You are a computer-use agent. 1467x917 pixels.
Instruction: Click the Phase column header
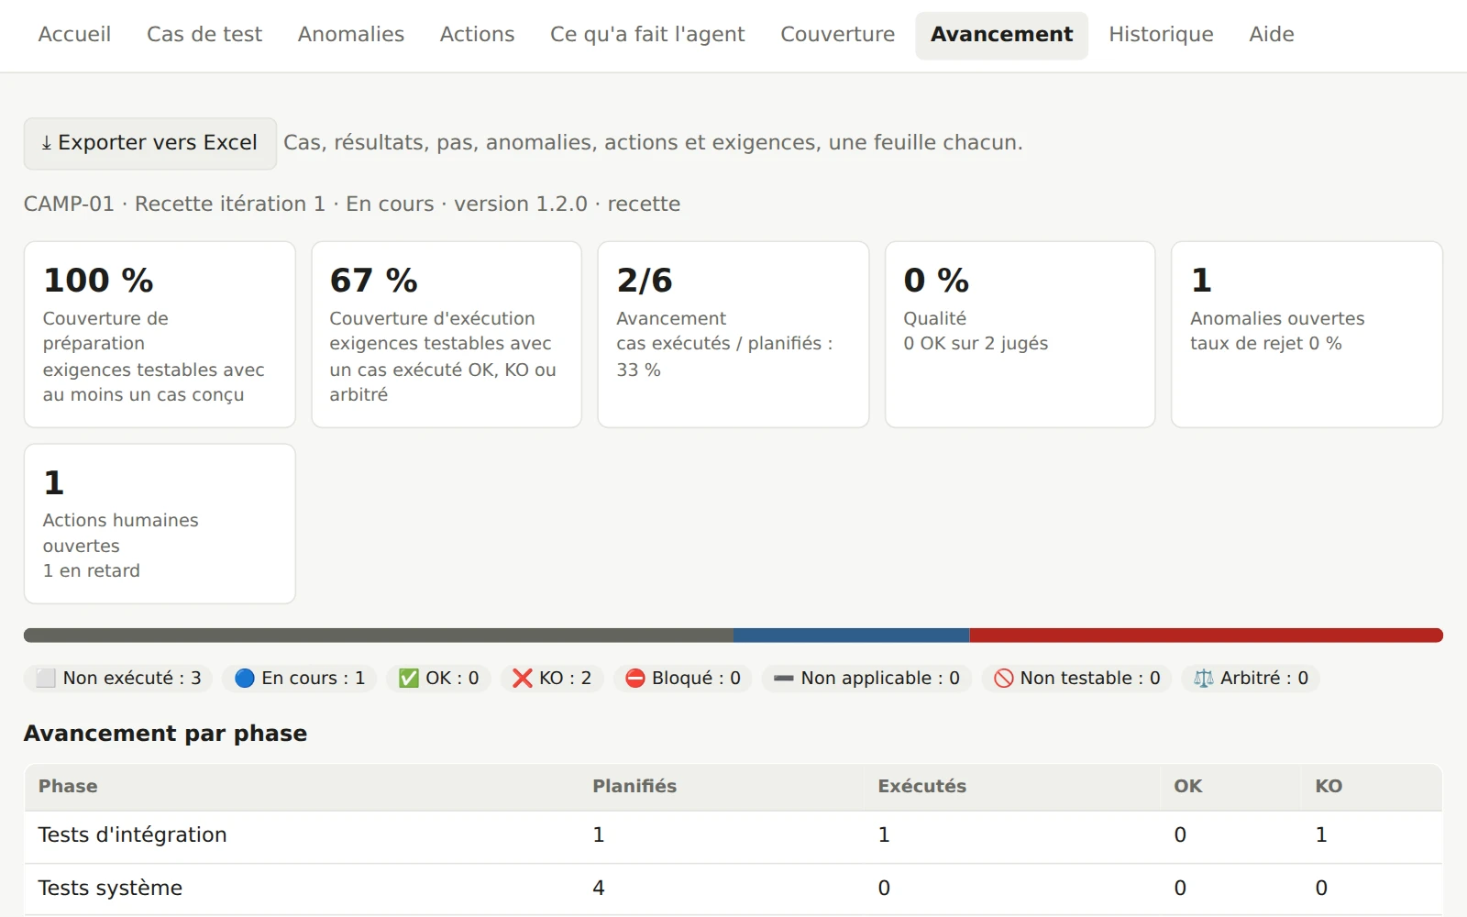point(68,787)
